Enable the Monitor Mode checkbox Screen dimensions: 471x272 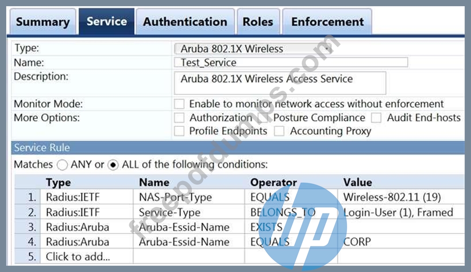(x=179, y=104)
